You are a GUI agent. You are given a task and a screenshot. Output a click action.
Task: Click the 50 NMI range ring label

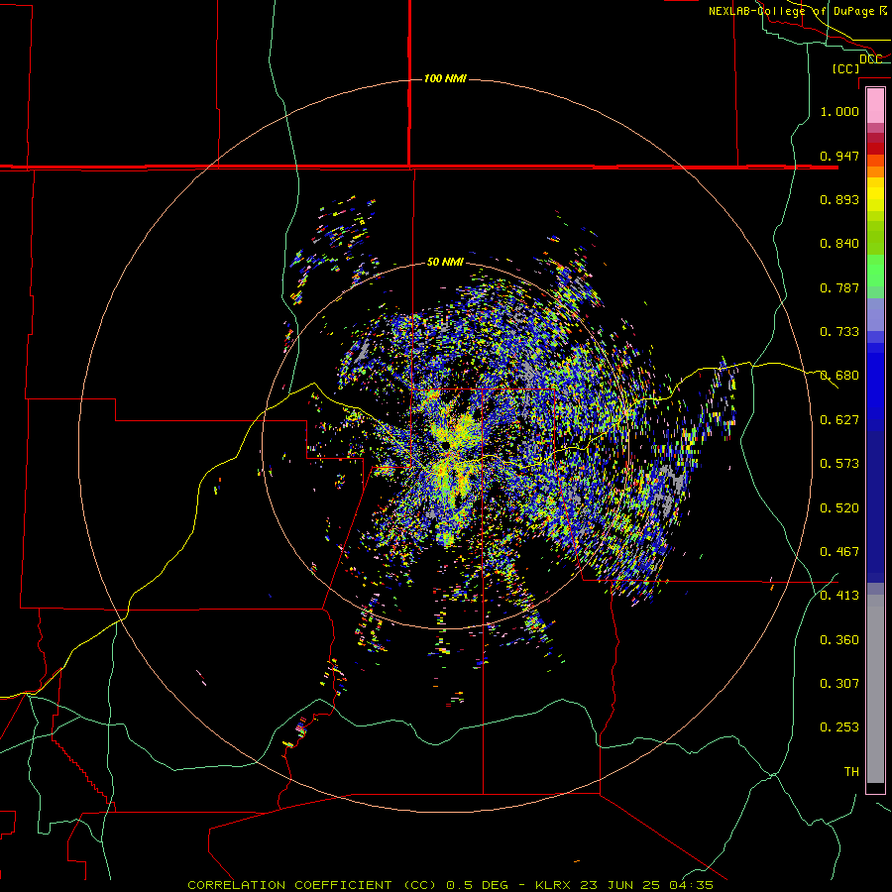click(x=445, y=262)
